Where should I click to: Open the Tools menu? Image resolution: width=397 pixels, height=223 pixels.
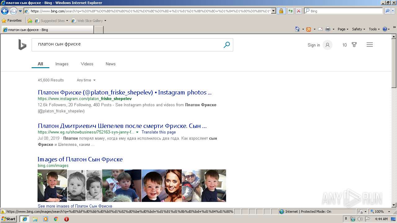click(x=374, y=29)
